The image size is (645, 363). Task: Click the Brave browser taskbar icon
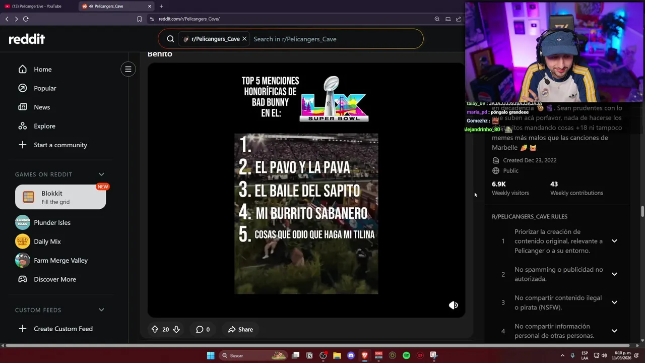point(365,355)
